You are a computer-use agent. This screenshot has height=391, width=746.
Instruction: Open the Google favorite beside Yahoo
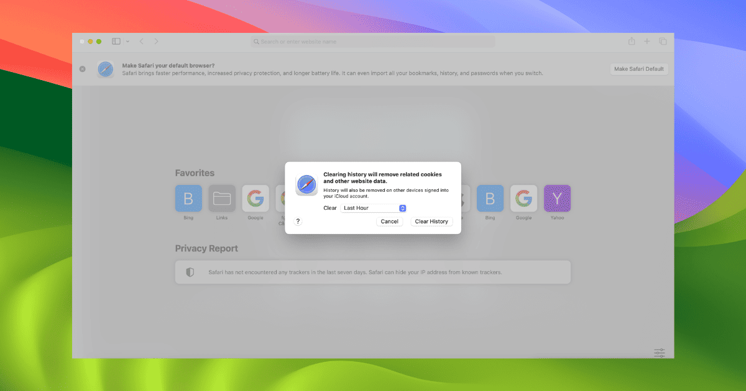(523, 199)
